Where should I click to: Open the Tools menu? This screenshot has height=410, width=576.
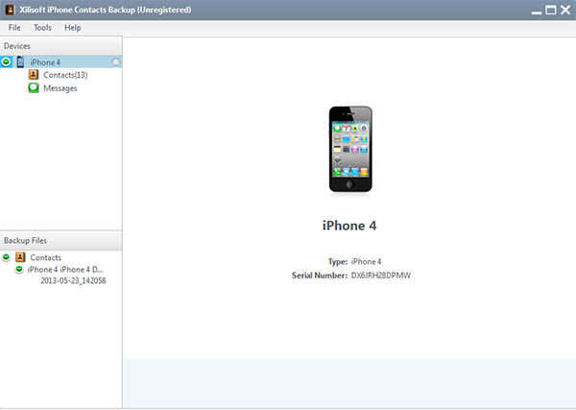tap(42, 28)
